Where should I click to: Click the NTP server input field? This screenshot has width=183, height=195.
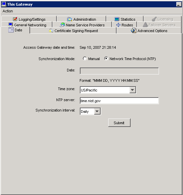[x=119, y=101]
